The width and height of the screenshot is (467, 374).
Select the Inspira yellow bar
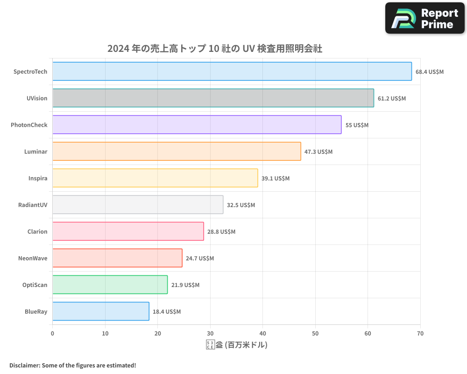pyautogui.click(x=155, y=178)
